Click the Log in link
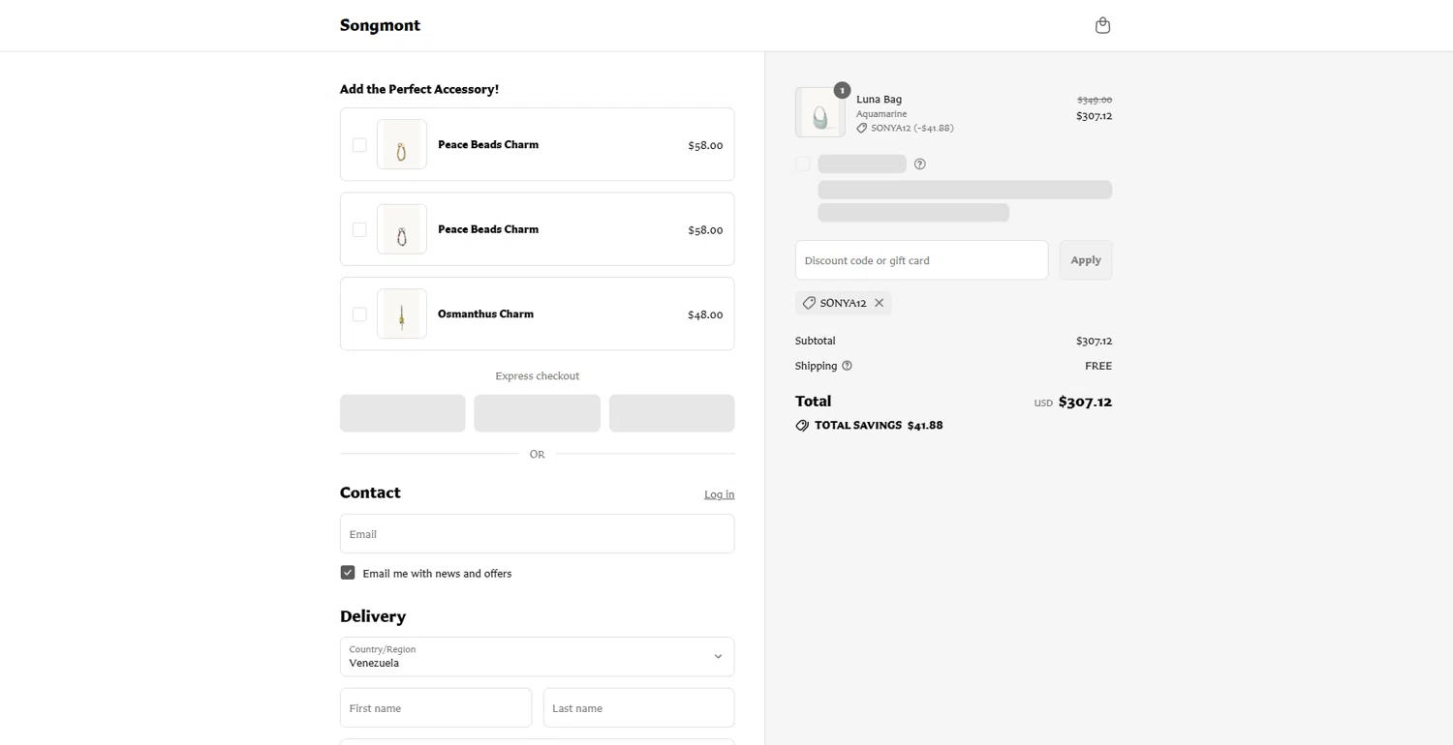The height and width of the screenshot is (745, 1453). [x=719, y=494]
